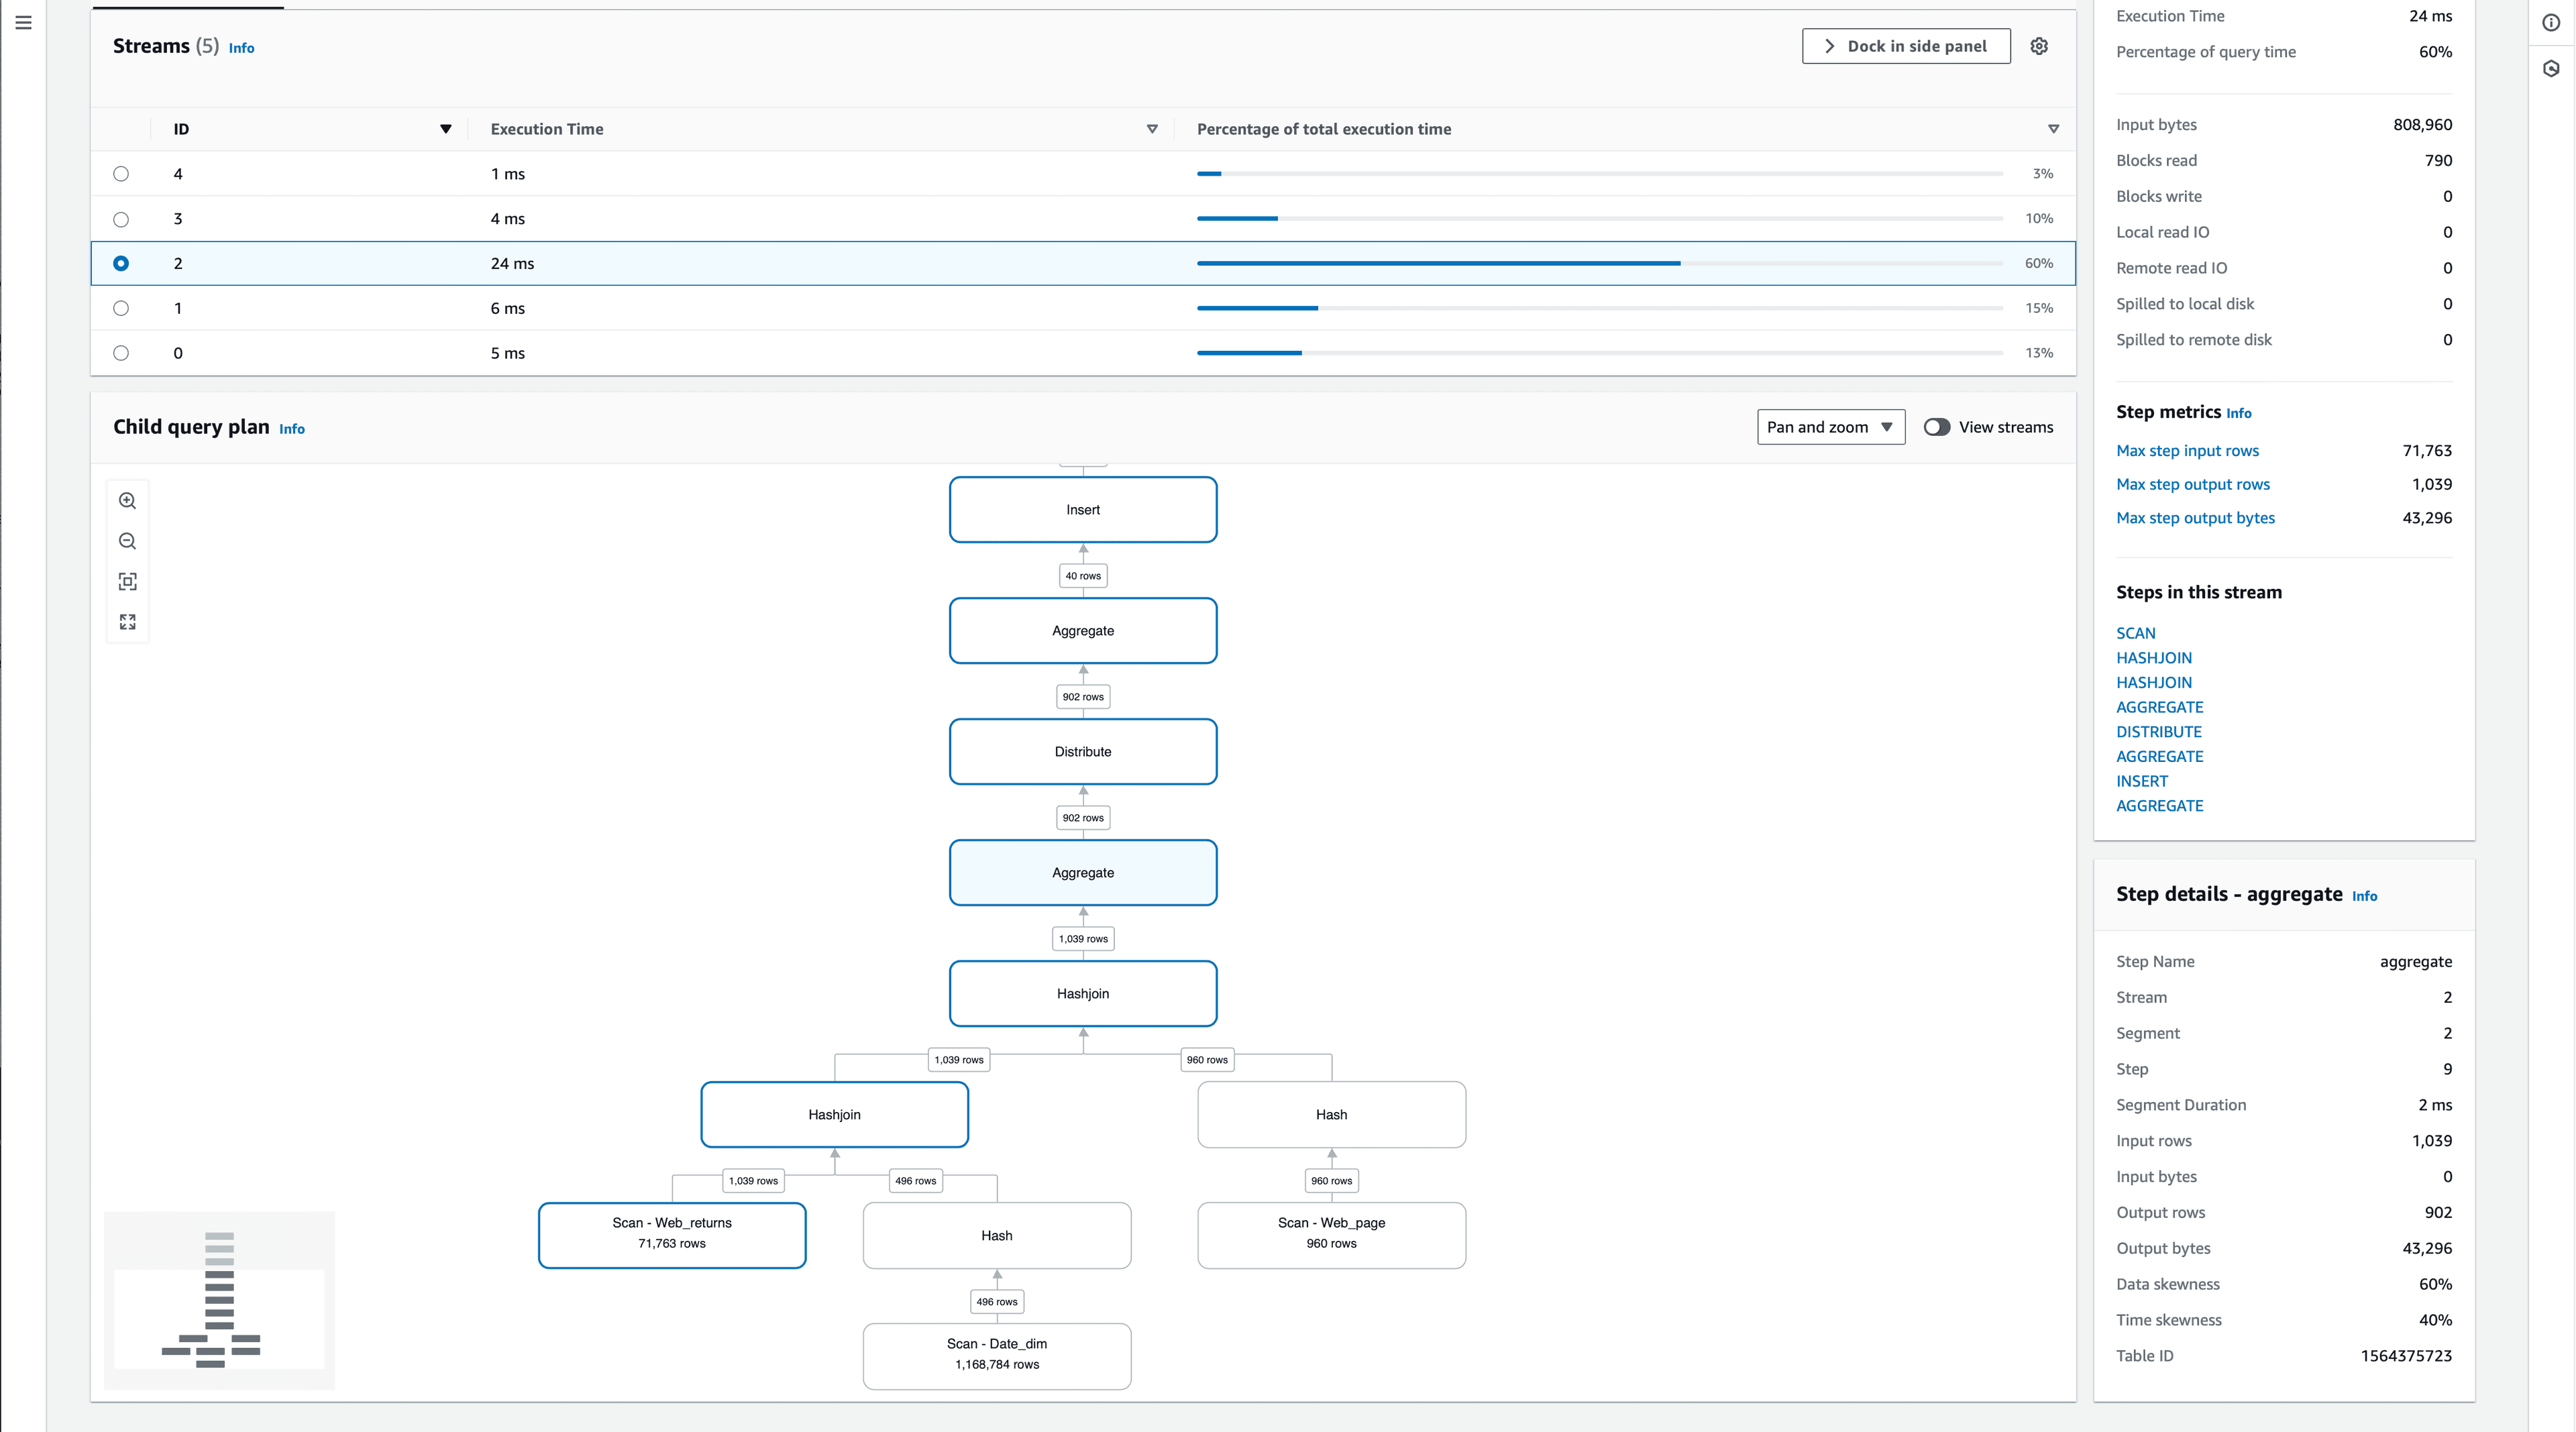2576x1432 pixels.
Task: Expand query plan to full screen
Action: coord(127,621)
